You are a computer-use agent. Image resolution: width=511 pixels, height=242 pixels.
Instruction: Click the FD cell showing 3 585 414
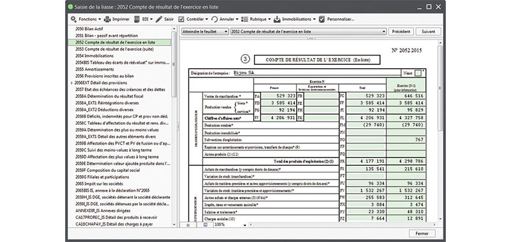coord(278,103)
